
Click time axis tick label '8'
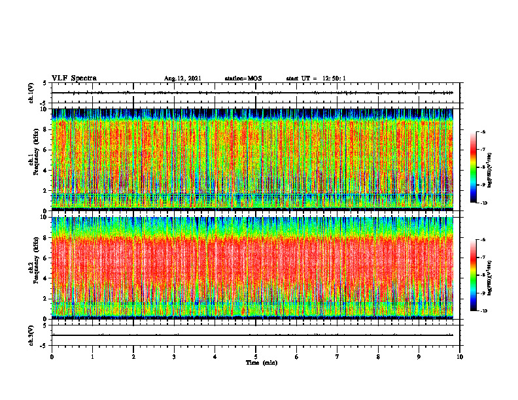(x=378, y=357)
